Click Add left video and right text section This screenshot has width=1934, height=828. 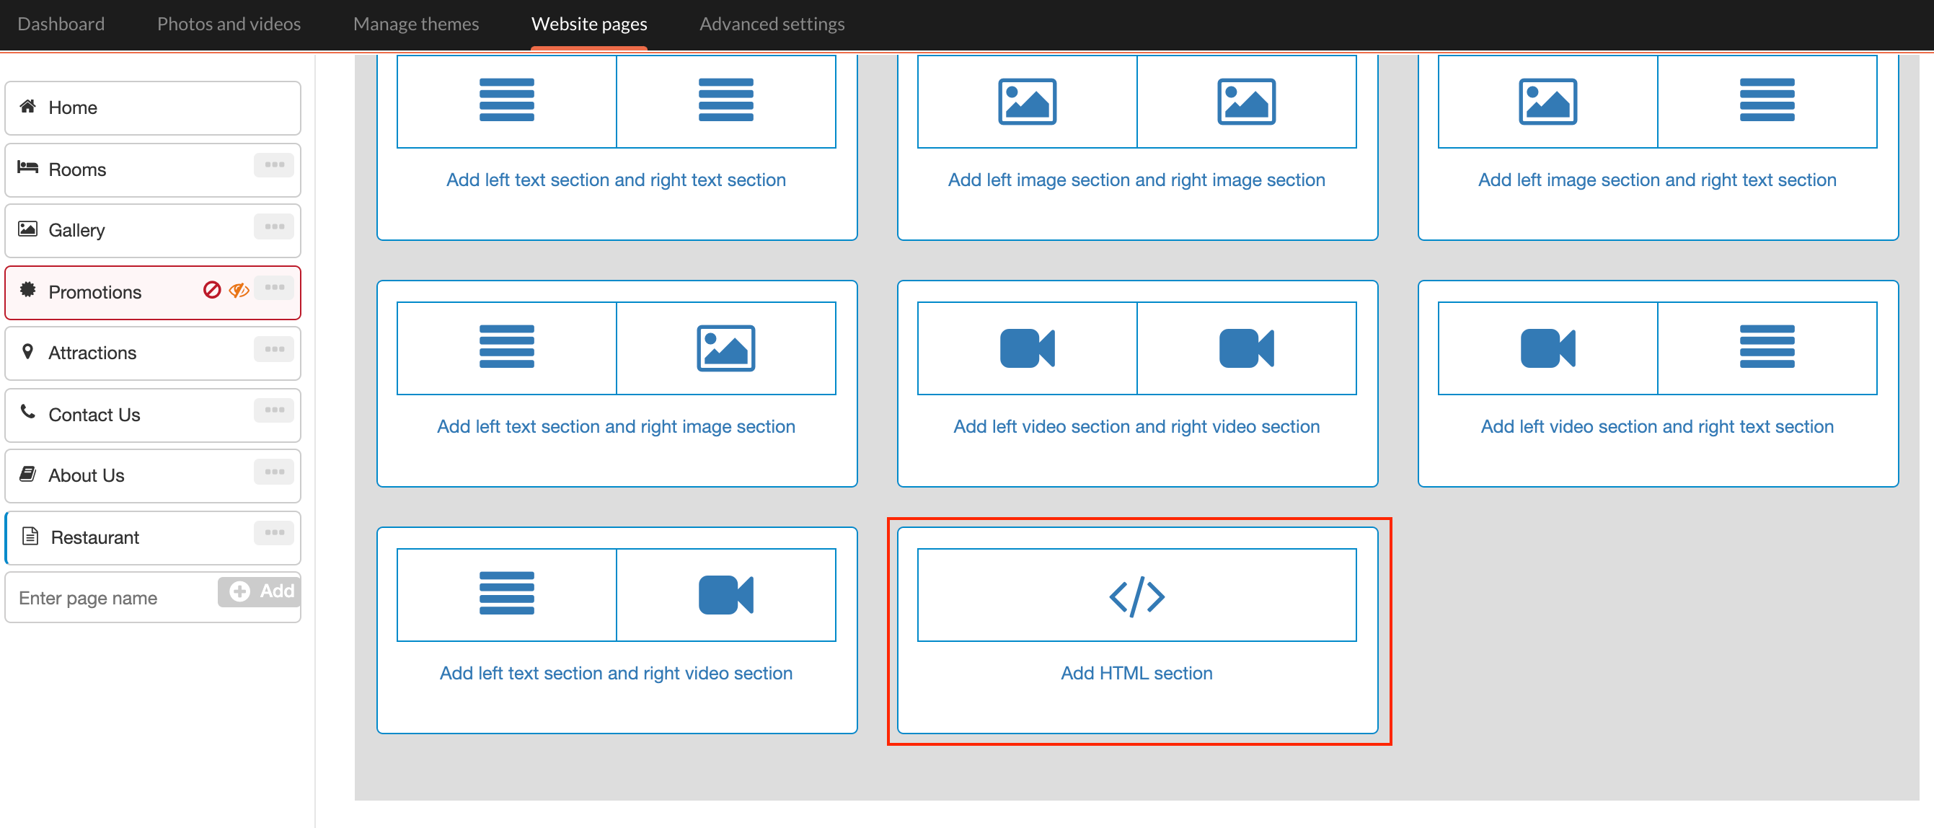click(x=1657, y=426)
